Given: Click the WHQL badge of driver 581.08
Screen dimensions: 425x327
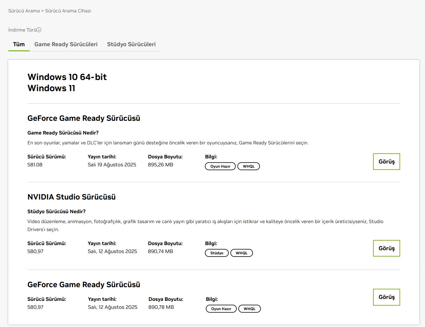Looking at the screenshot, I should coord(249,166).
